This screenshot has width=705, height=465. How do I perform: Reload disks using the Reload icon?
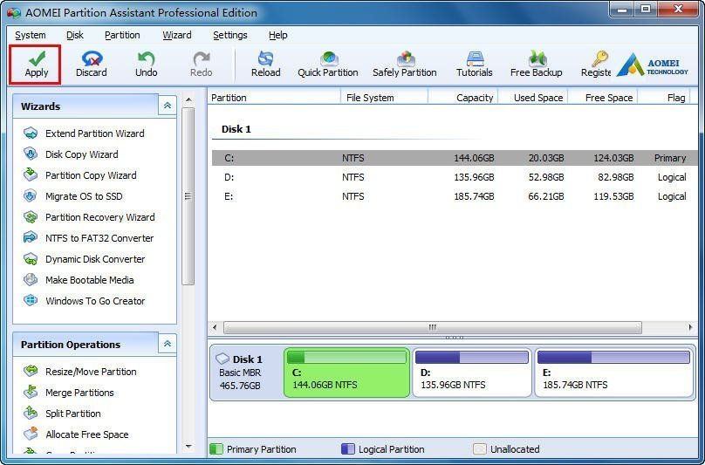pos(266,65)
